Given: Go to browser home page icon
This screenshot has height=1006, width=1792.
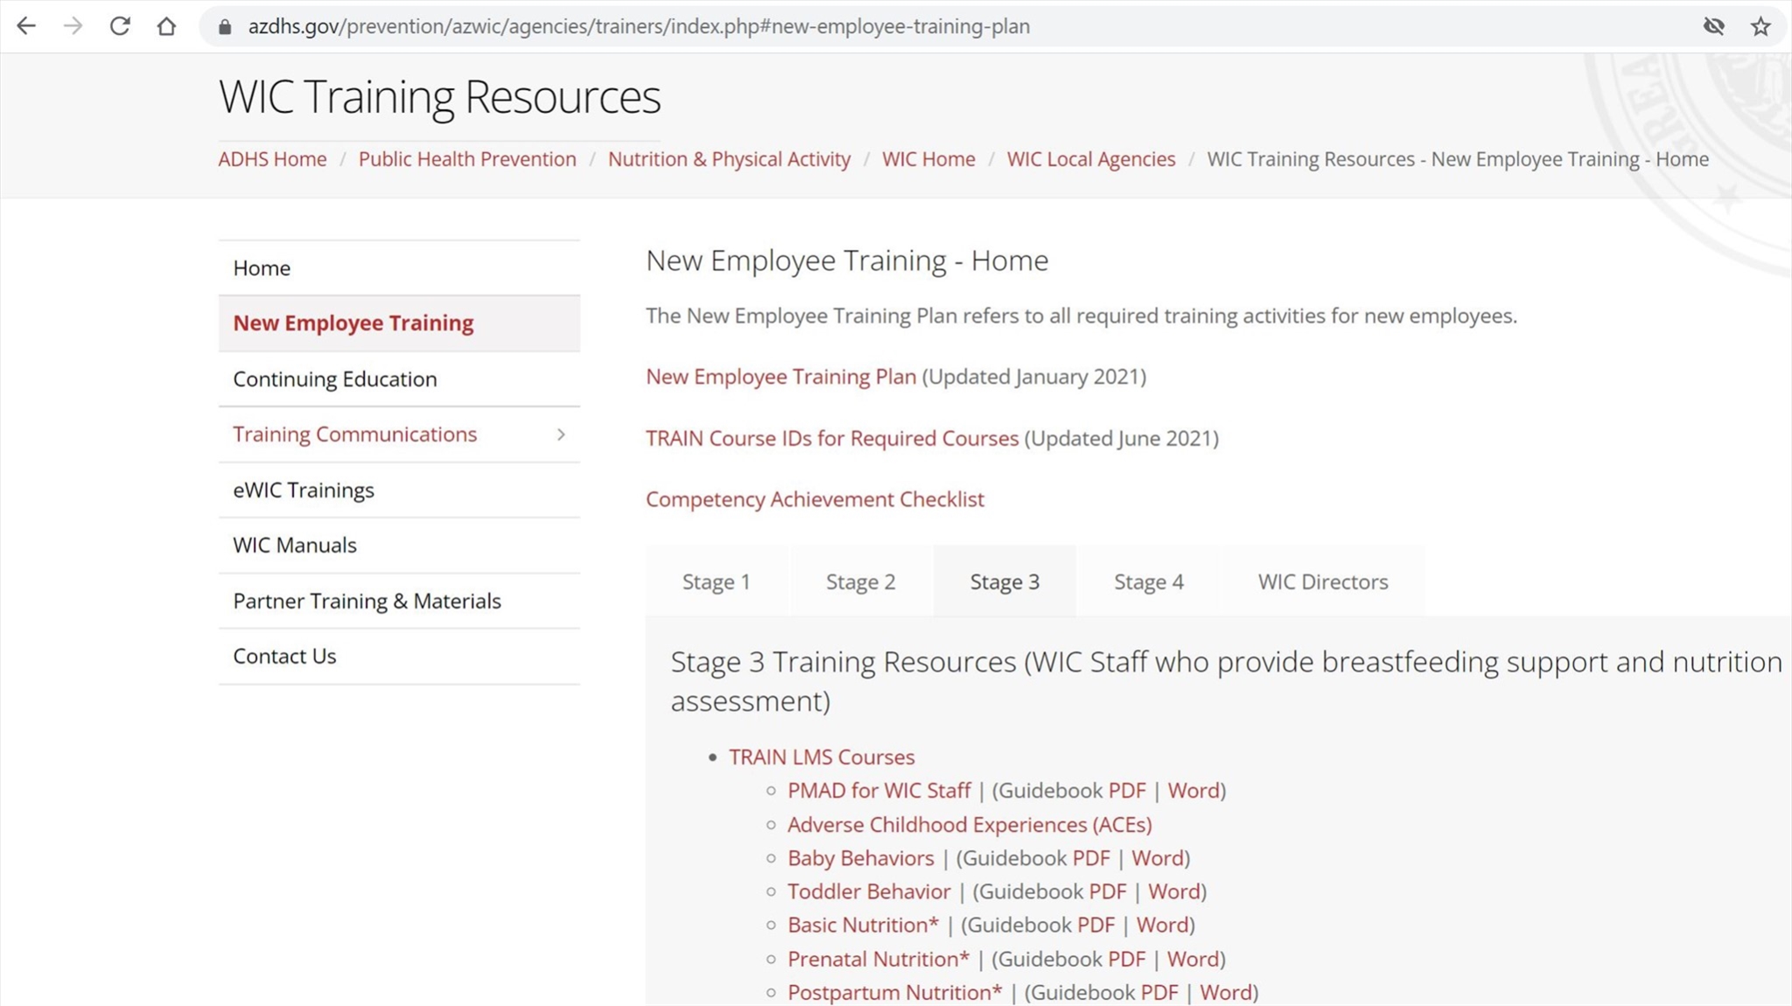Looking at the screenshot, I should click(166, 26).
